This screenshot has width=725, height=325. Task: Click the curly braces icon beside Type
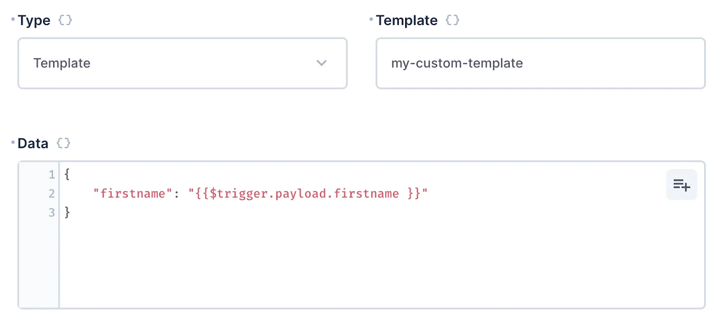[x=65, y=20]
